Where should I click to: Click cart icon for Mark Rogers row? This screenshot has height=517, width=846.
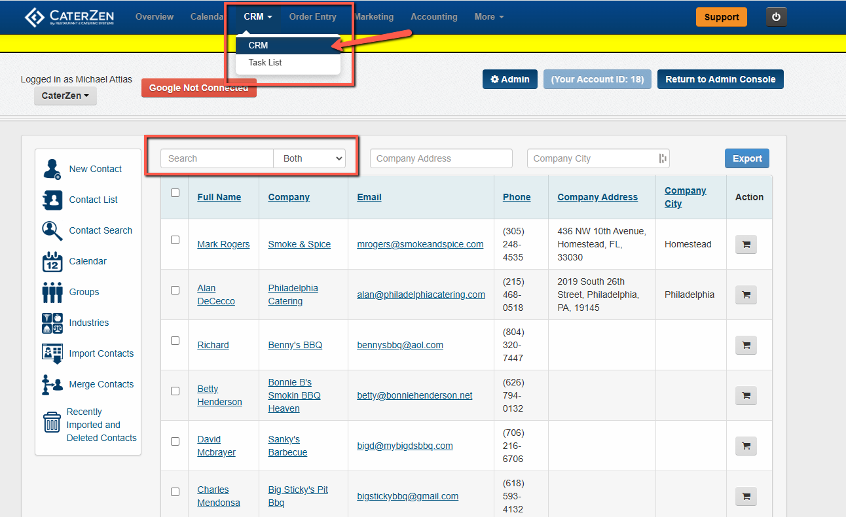746,245
